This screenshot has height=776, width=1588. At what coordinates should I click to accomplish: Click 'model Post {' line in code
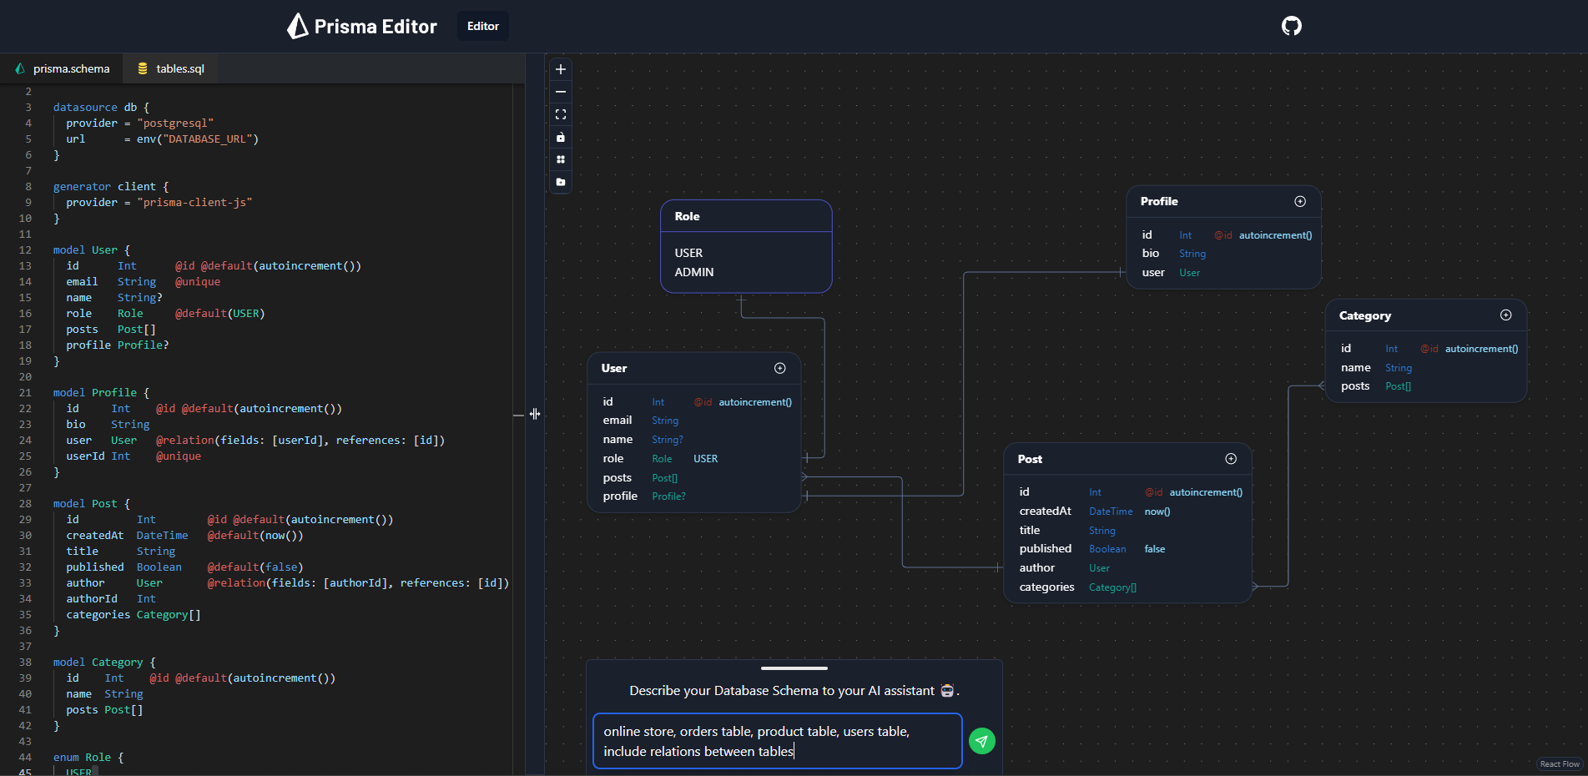click(92, 504)
